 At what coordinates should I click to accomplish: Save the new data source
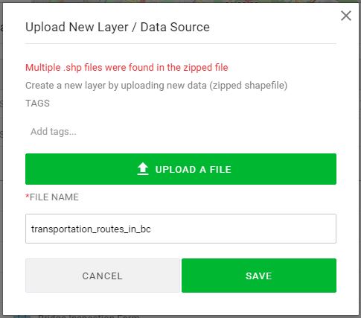pyautogui.click(x=259, y=276)
